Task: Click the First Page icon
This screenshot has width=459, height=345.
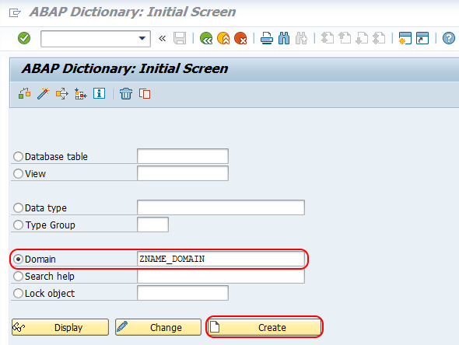Action: [x=328, y=38]
